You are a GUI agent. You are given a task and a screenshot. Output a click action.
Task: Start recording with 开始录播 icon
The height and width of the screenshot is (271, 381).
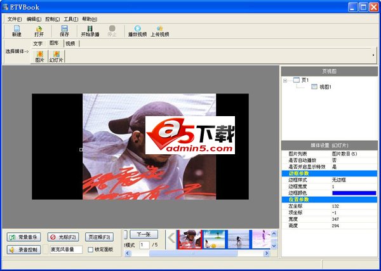[x=90, y=30]
